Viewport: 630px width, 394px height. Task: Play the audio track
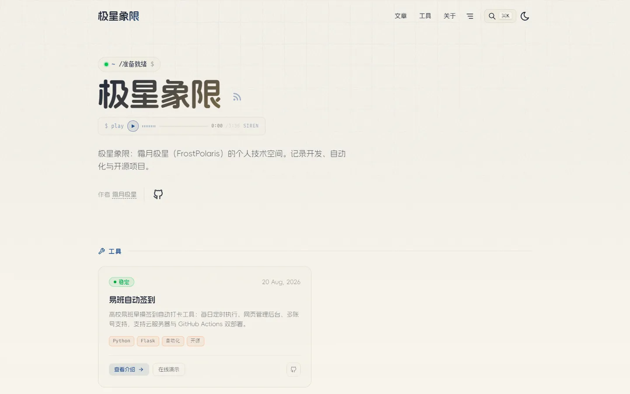point(133,126)
